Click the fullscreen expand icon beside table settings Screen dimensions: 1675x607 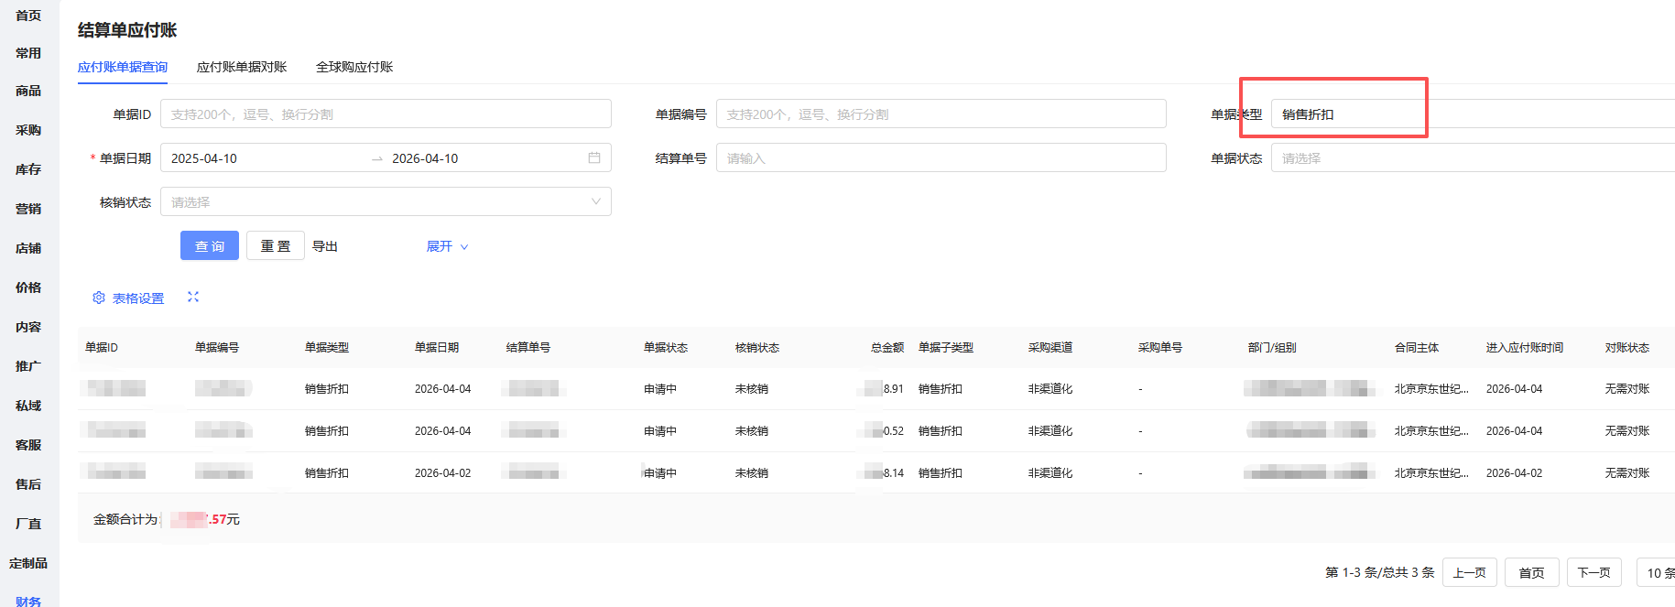193,297
